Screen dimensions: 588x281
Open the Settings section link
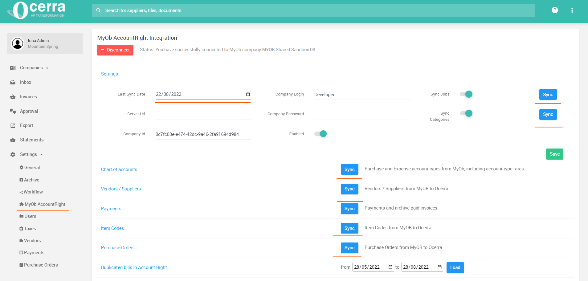[x=109, y=74]
